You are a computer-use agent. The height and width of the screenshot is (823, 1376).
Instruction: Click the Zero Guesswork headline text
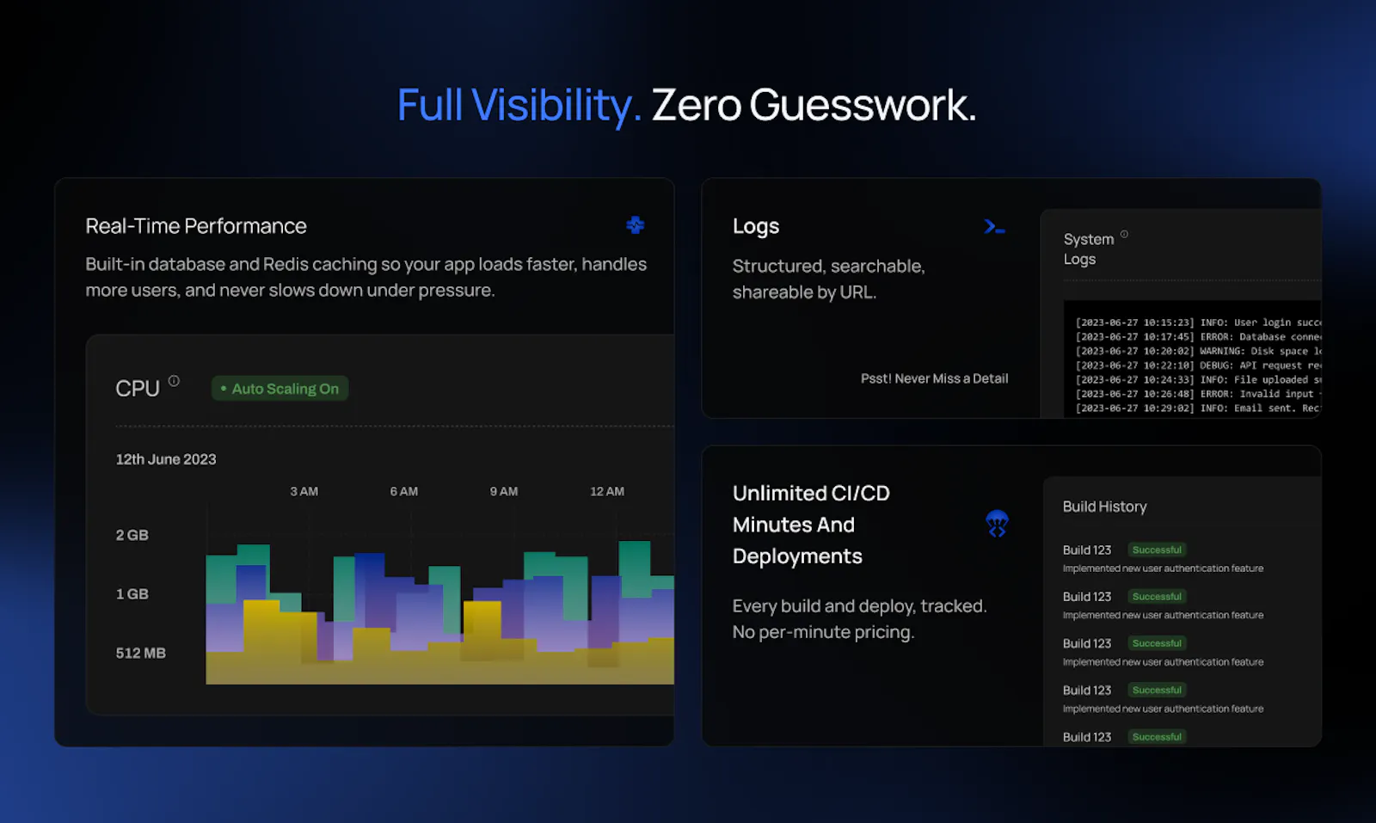(x=814, y=106)
